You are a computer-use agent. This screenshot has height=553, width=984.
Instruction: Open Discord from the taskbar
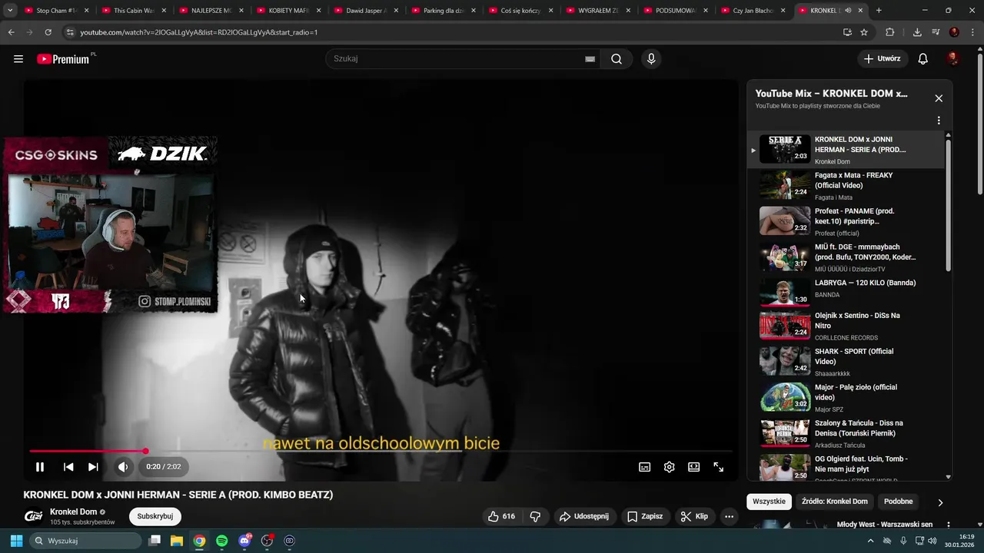tap(244, 541)
